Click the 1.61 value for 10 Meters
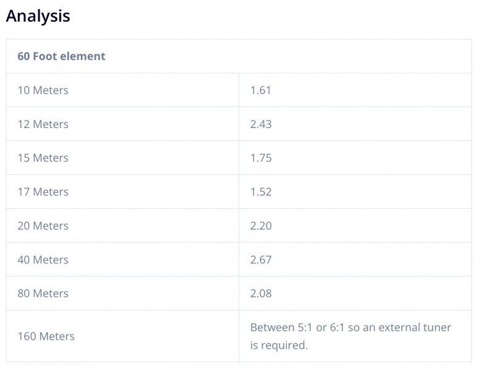The height and width of the screenshot is (371, 487). coord(261,90)
